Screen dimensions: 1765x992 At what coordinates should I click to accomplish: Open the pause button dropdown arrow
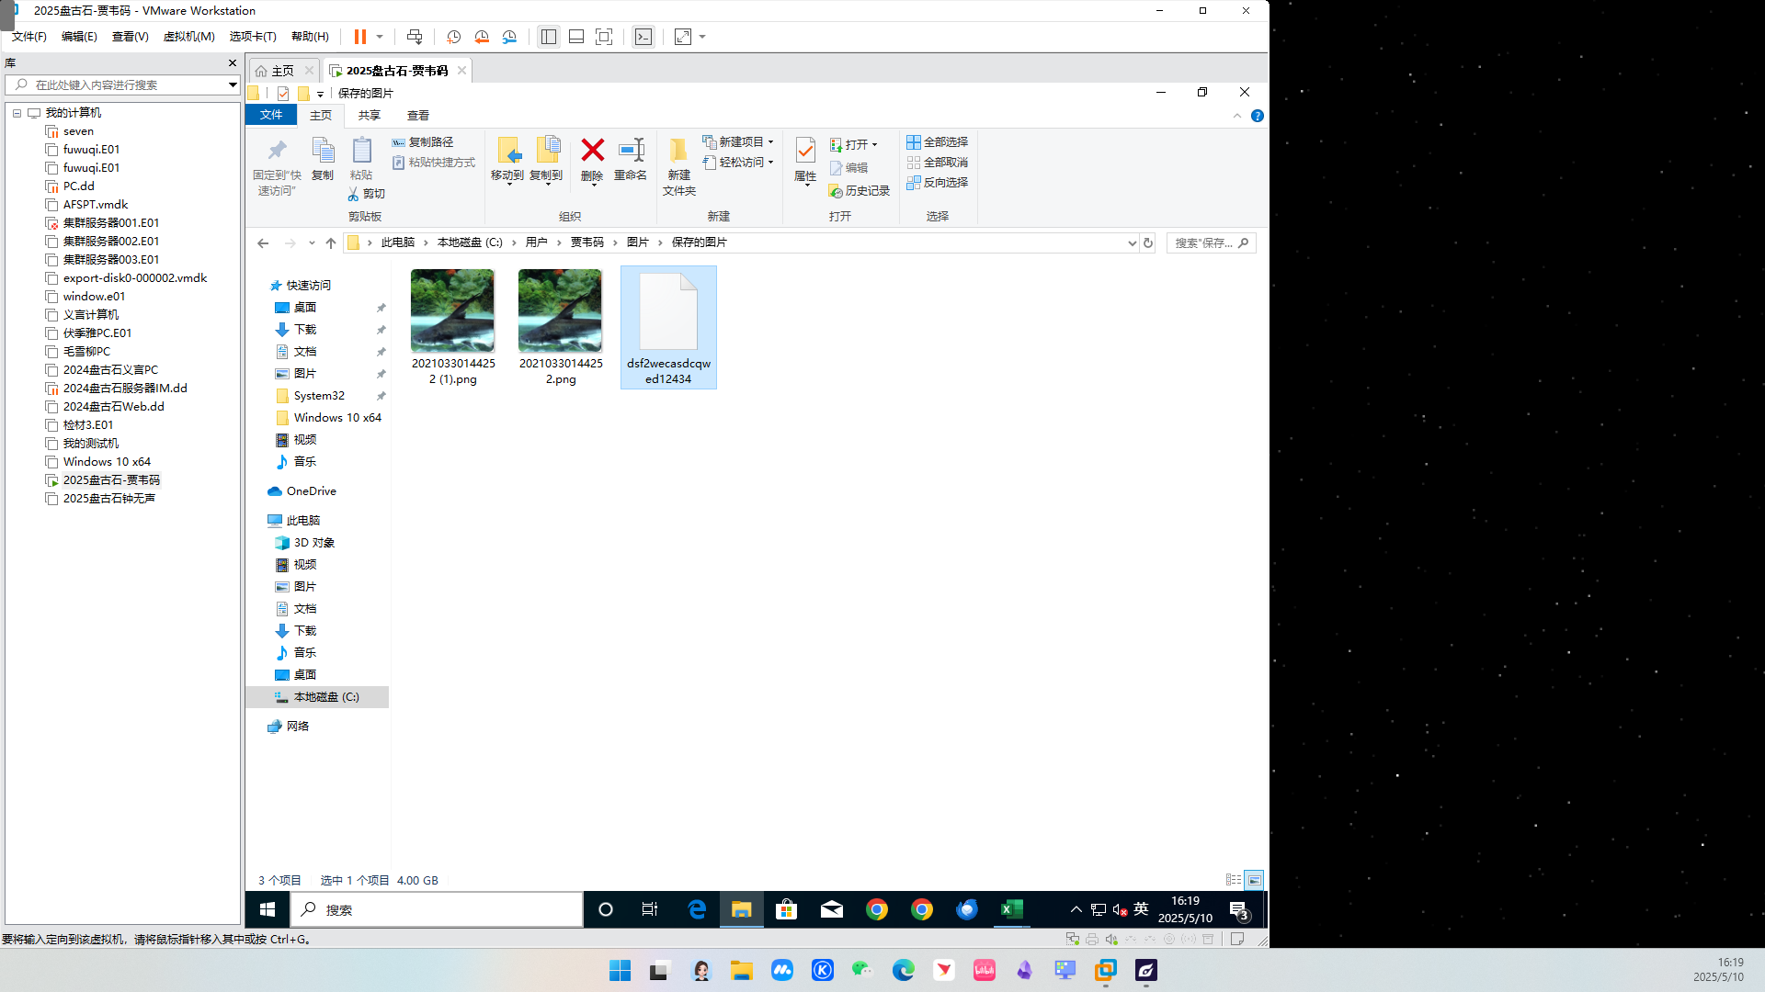[379, 37]
